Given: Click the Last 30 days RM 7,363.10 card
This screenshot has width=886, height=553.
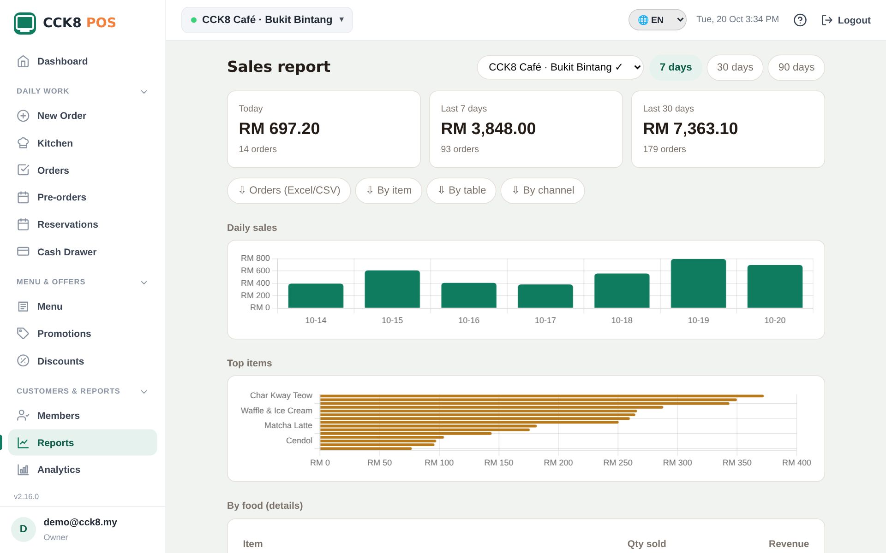Looking at the screenshot, I should 728,129.
